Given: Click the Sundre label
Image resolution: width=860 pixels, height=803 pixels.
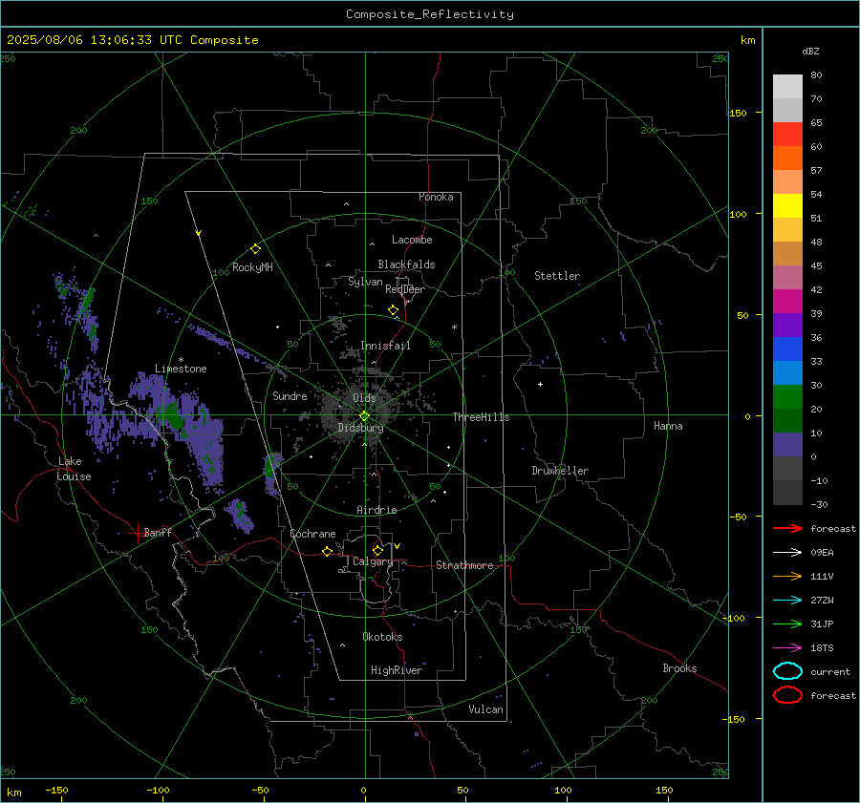Looking at the screenshot, I should coord(290,395).
